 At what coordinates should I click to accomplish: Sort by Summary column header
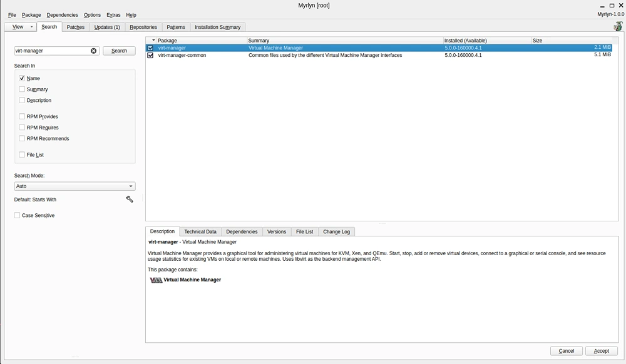[345, 40]
